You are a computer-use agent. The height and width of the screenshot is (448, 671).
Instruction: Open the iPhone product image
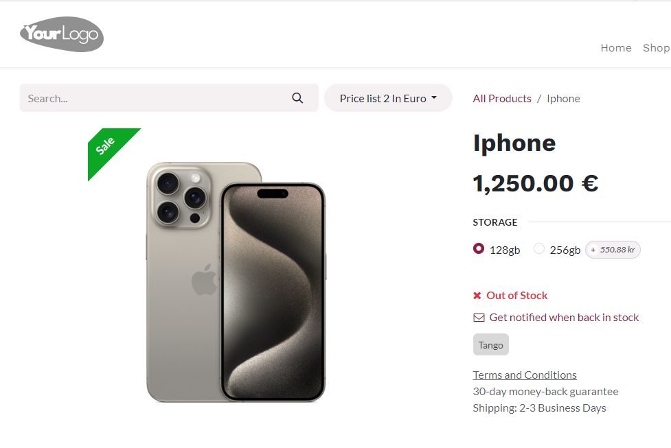pyautogui.click(x=236, y=282)
